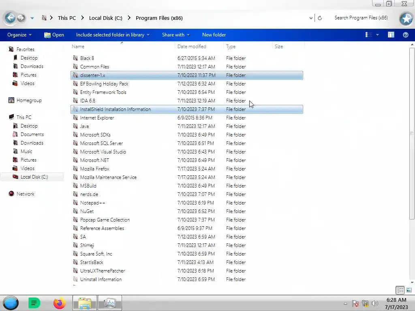
Task: Select the Notepad++ folder icon
Action: pos(75,202)
